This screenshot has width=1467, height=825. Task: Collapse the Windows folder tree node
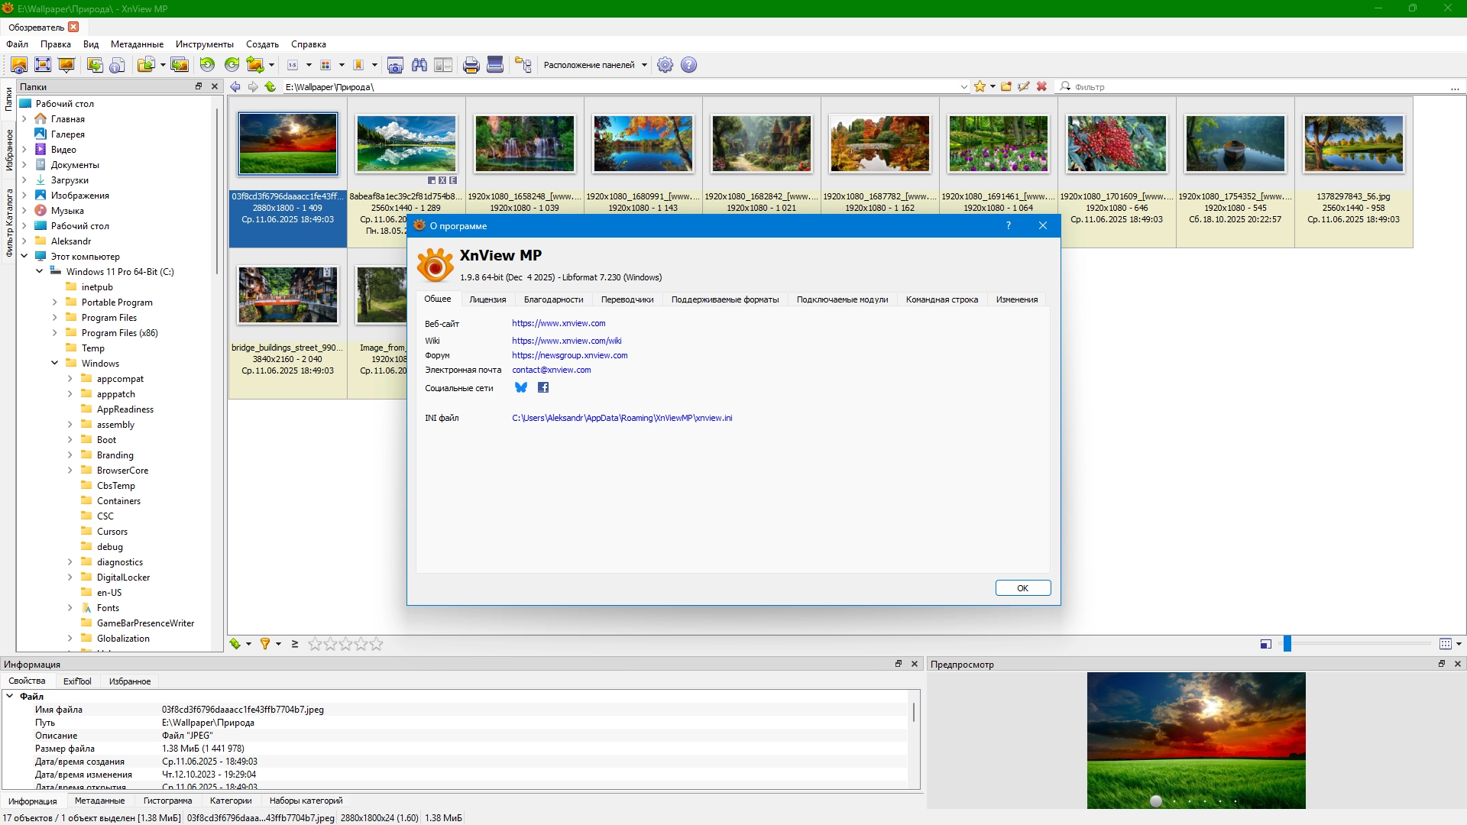[54, 364]
